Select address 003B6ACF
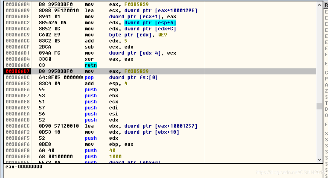 pyautogui.click(x=18, y=47)
